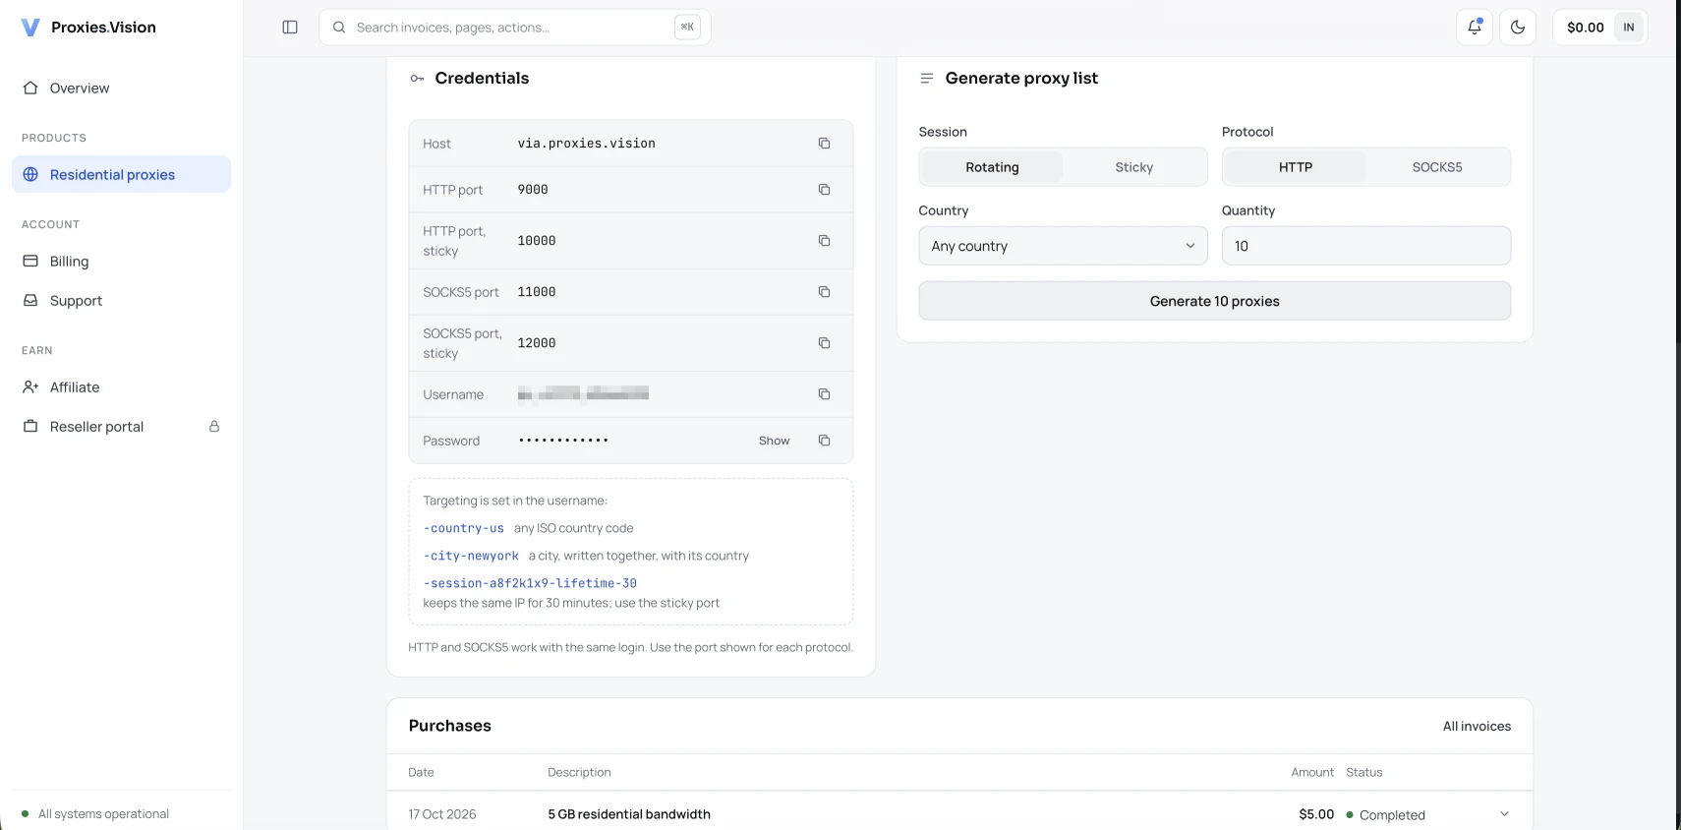The image size is (1681, 830).
Task: Select Rotating session type
Action: click(992, 167)
